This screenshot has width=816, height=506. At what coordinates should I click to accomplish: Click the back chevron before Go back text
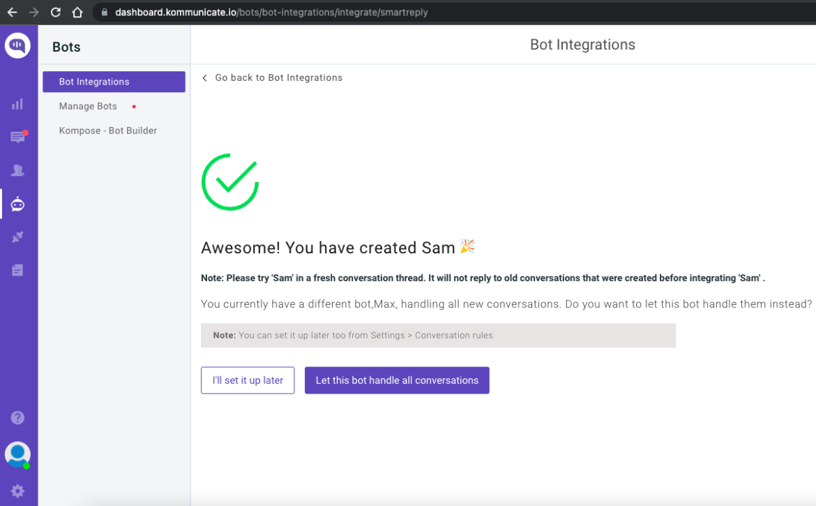click(x=204, y=77)
